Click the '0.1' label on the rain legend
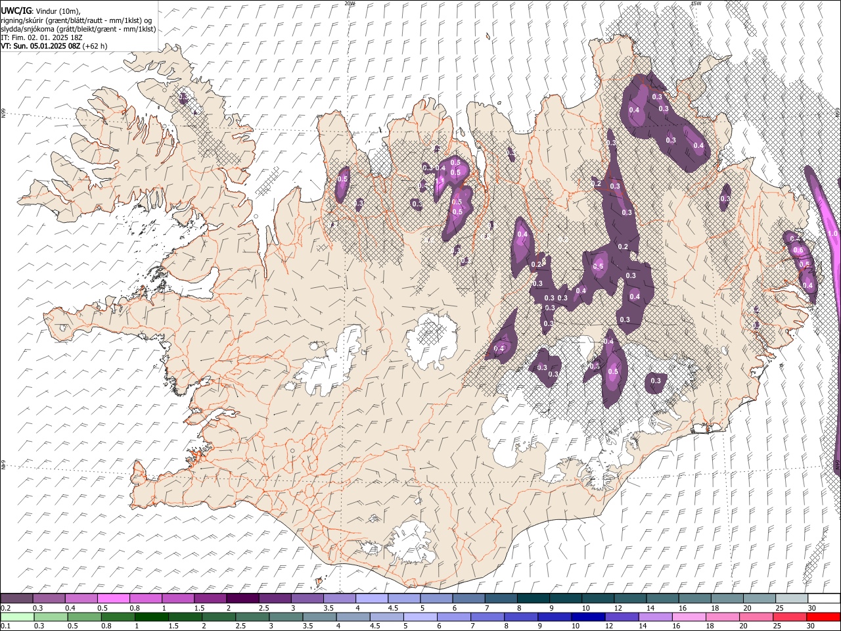 pyautogui.click(x=5, y=626)
